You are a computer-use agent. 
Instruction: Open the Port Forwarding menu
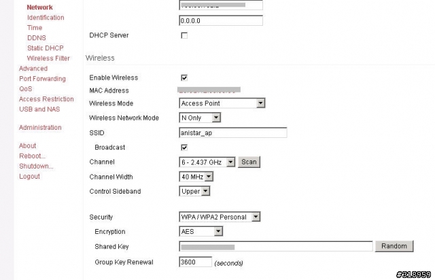pyautogui.click(x=42, y=79)
